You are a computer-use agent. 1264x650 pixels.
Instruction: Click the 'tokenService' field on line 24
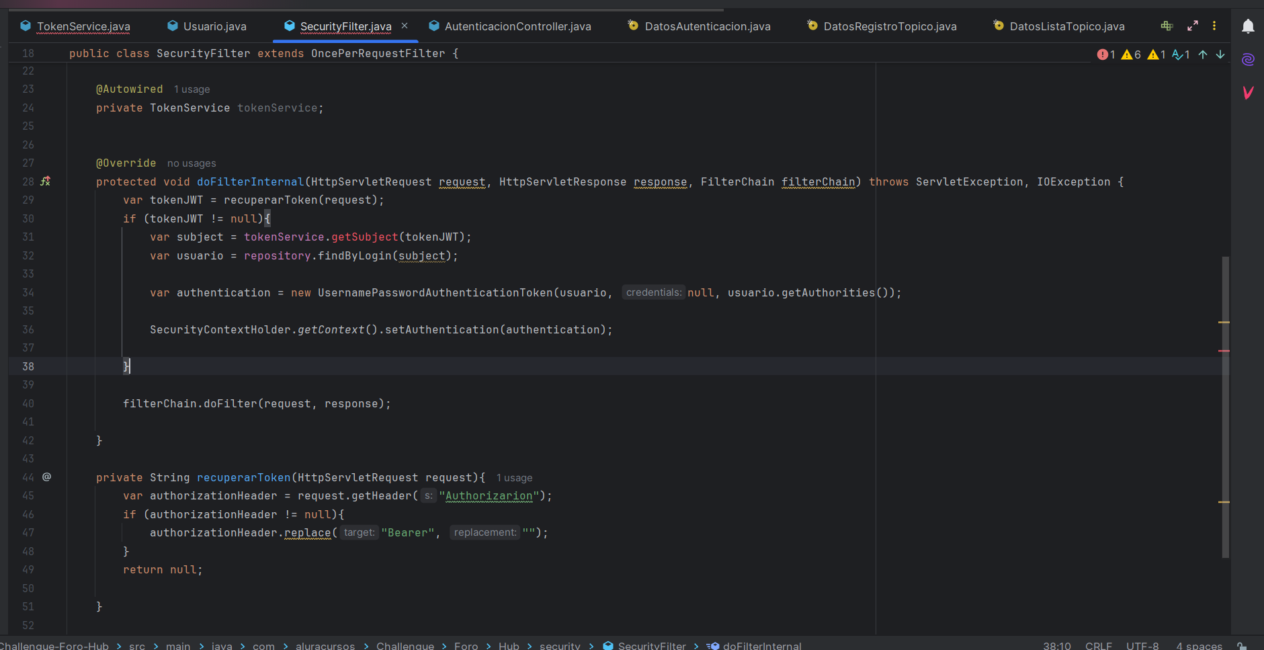click(x=278, y=108)
